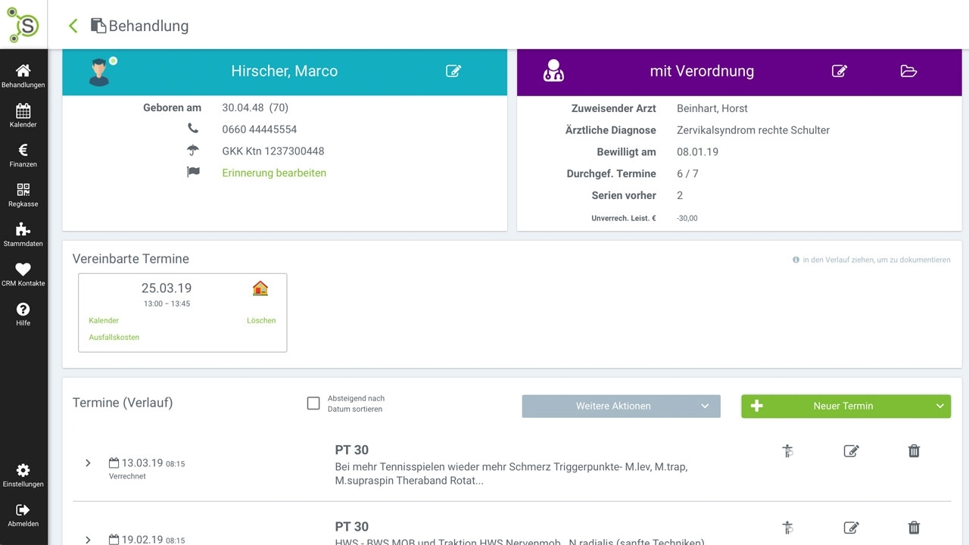The height and width of the screenshot is (545, 969).
Task: Click the calendar icon next to 19.02.19
Action: click(114, 540)
